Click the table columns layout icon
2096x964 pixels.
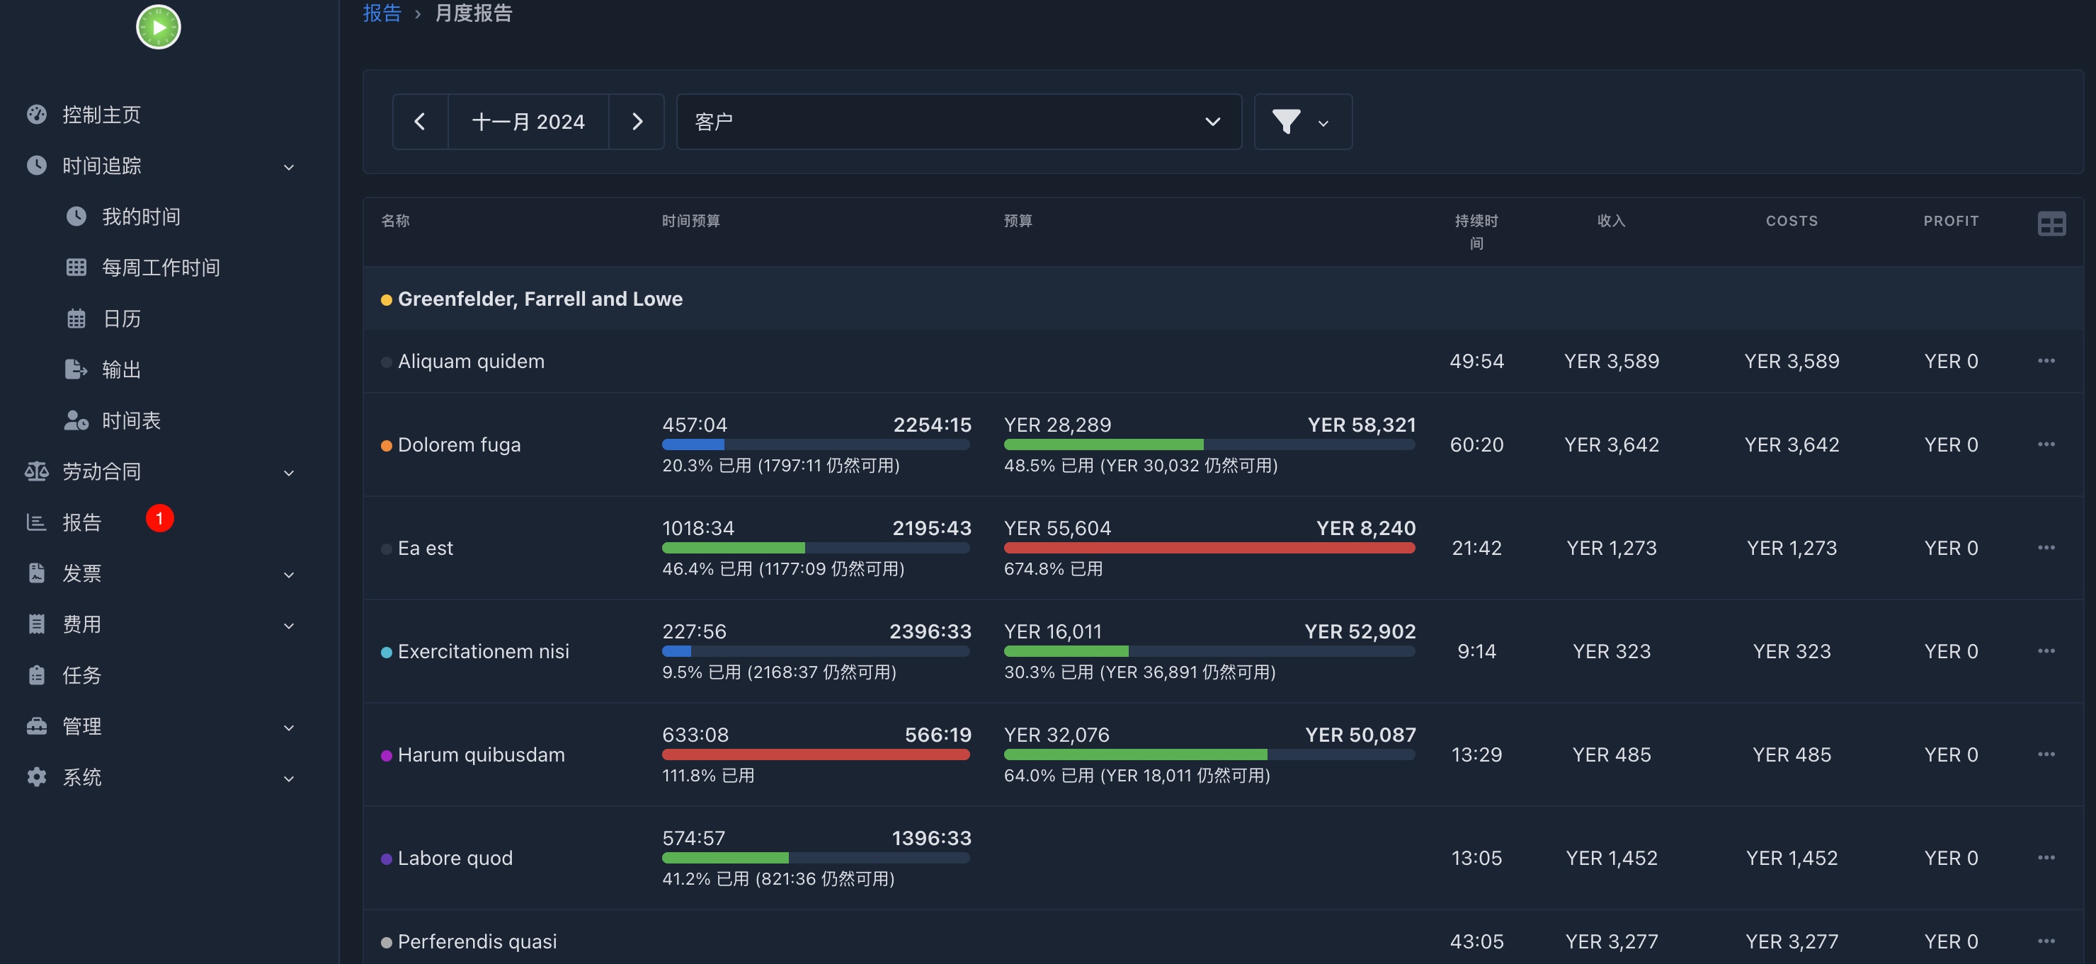2051,224
